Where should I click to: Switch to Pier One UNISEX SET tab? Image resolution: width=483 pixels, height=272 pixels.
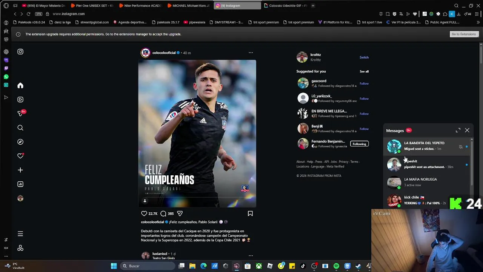coord(92,6)
